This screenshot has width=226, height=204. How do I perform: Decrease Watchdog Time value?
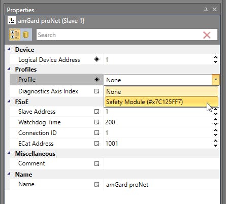pyautogui.click(x=215, y=124)
